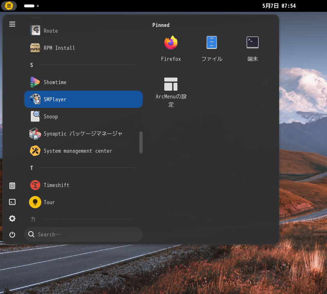This screenshot has width=327, height=294.
Task: Click the 'T' section header letter
Action: coord(31,168)
